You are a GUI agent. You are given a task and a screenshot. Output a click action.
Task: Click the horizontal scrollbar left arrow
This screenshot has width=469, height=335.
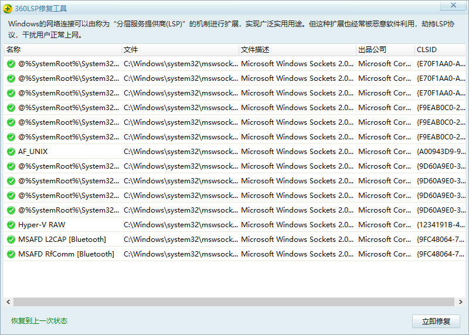[x=8, y=302]
